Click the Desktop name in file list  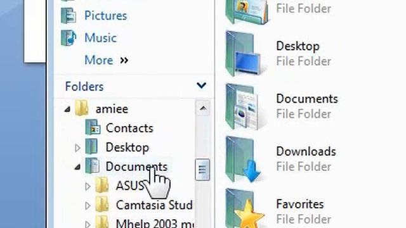(x=298, y=46)
